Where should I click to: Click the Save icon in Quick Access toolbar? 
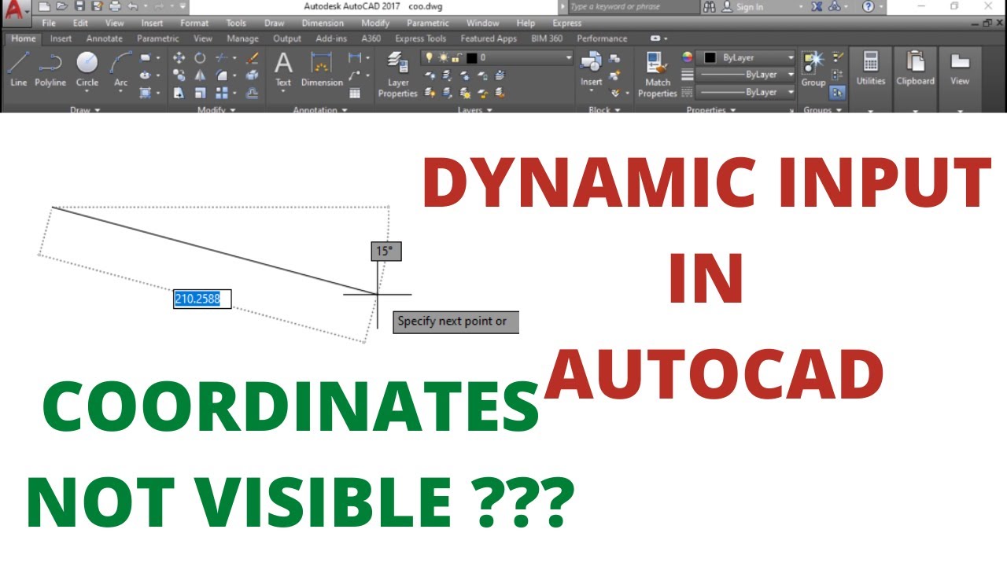(x=79, y=7)
